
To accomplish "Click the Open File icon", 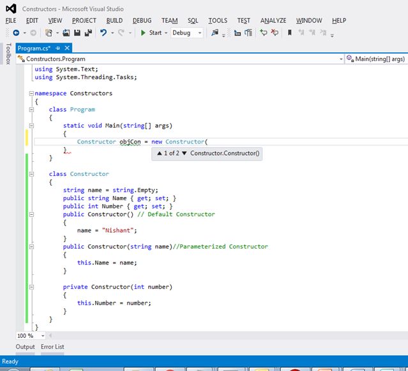I will point(66,33).
